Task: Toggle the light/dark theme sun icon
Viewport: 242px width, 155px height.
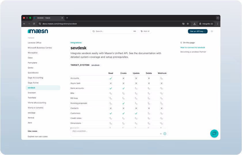Action: tap(212, 31)
